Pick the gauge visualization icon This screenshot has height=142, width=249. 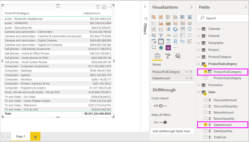click(168, 35)
